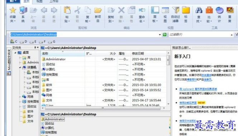Screen dimensions: 238x136
Task: Switch to the 视图 ribbon tab
Action: [39, 1]
